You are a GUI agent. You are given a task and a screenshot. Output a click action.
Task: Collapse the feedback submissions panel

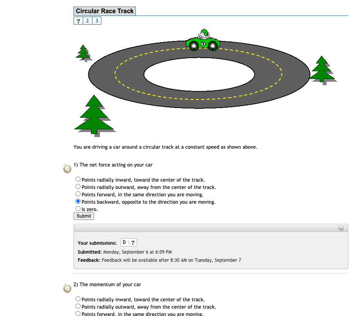341,228
